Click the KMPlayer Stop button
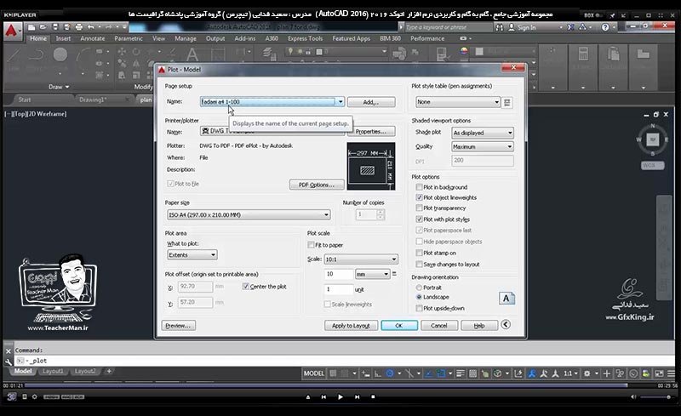Screen dimensions: 681x416 [x=373, y=396]
